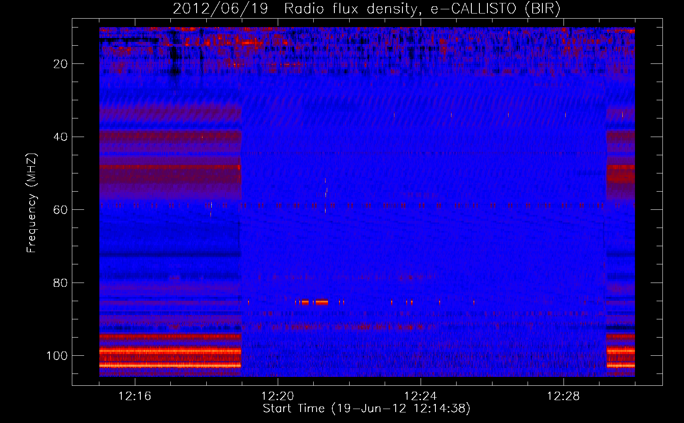Click the '60' frequency tick label

61,210
